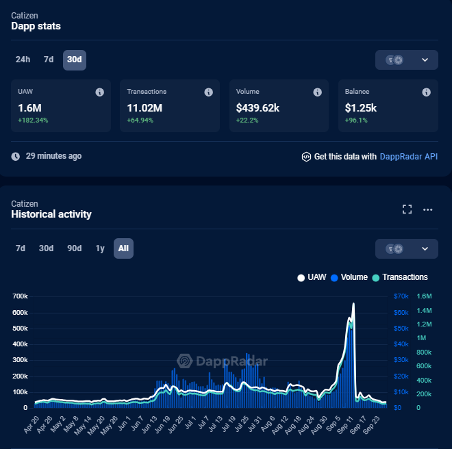
Task: Click the Transactions value 11.02M
Action: (x=145, y=108)
